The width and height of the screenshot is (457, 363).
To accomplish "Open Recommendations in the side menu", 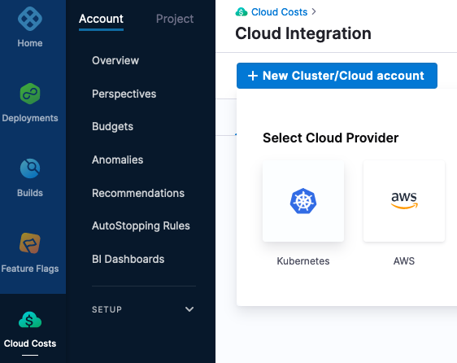I will click(x=138, y=193).
